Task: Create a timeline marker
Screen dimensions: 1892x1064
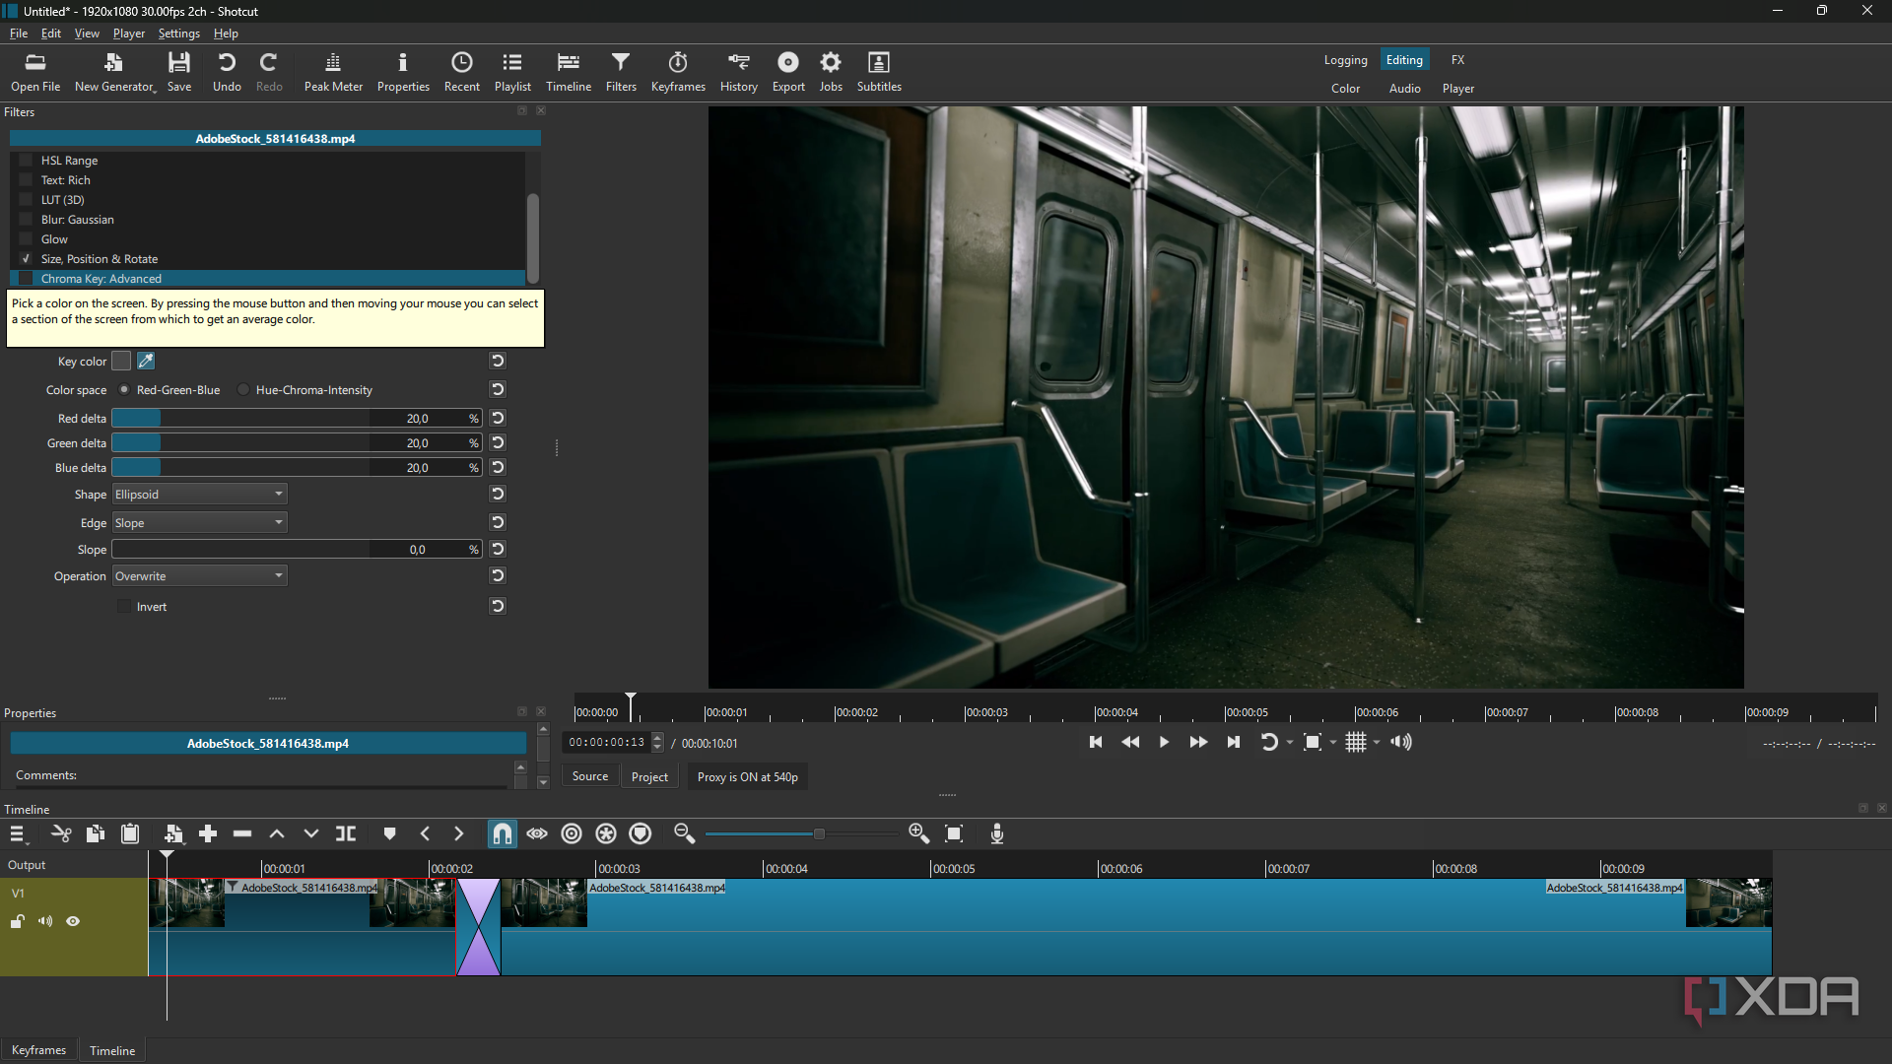Action: tap(389, 834)
